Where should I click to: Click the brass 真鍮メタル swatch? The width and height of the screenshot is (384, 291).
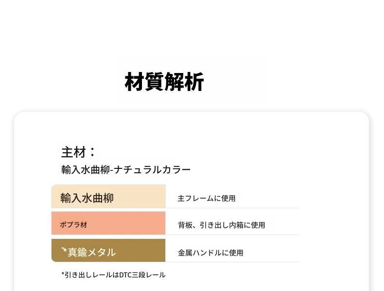tap(108, 250)
